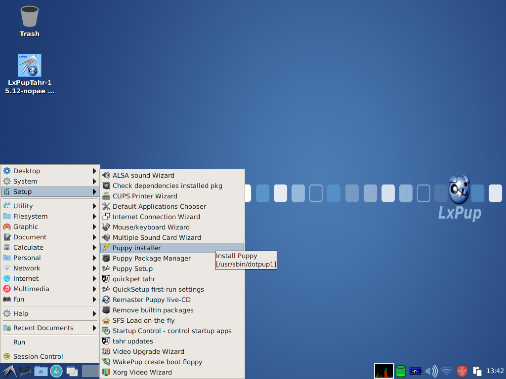
Task: Open Remove builtin packages
Action: coord(172,310)
